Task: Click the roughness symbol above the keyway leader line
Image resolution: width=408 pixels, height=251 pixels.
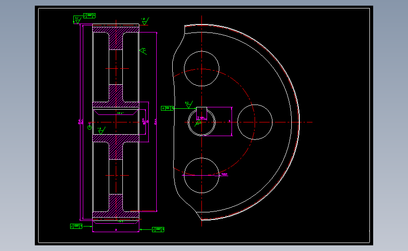Action: click(189, 105)
